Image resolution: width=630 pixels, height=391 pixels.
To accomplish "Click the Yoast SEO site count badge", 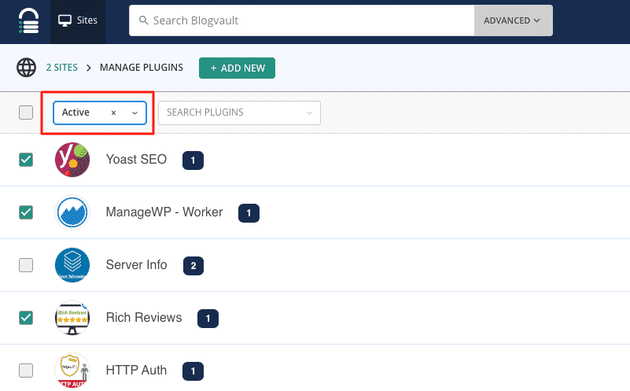I will pyautogui.click(x=193, y=160).
